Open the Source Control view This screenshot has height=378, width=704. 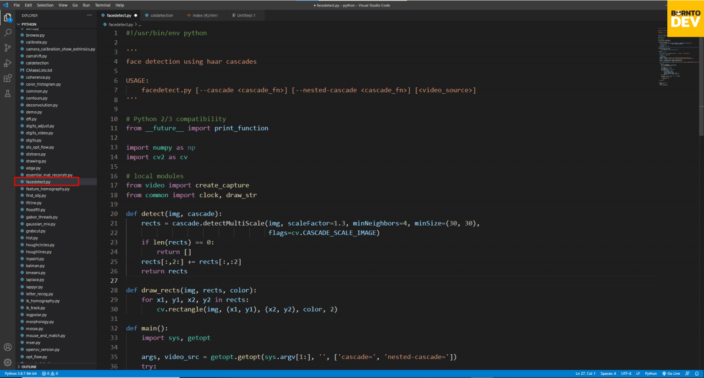pos(7,48)
